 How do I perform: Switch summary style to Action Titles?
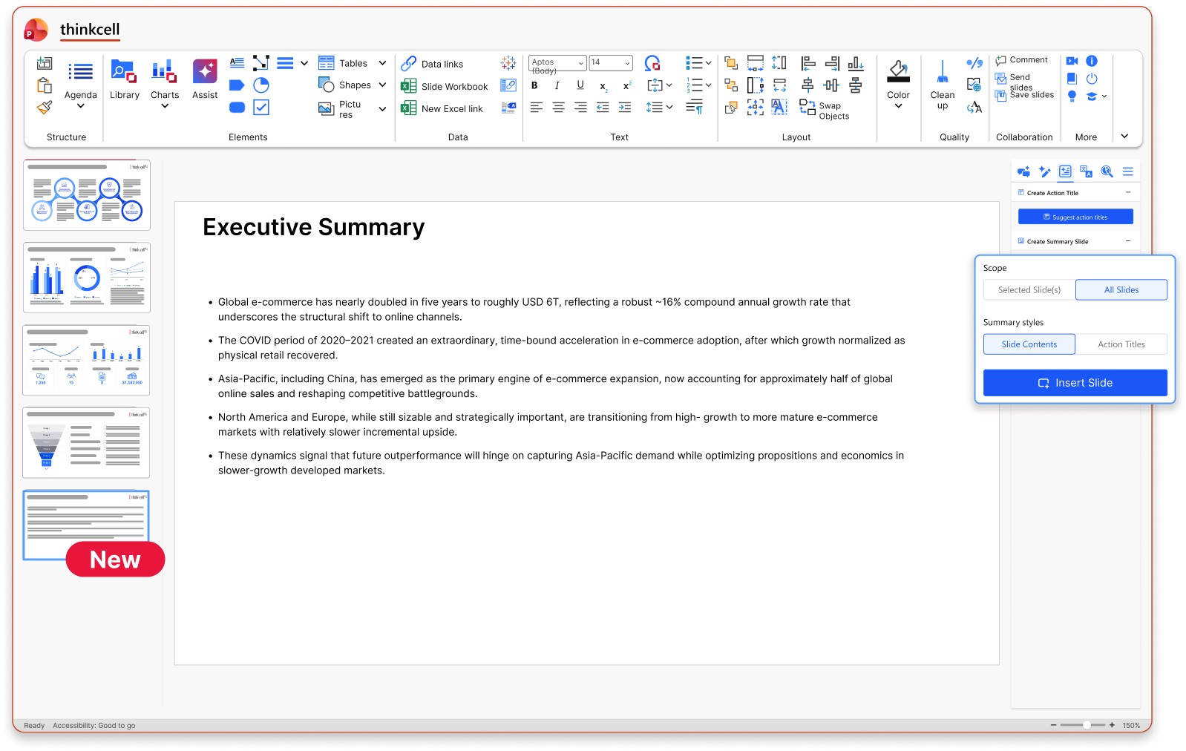tap(1121, 344)
